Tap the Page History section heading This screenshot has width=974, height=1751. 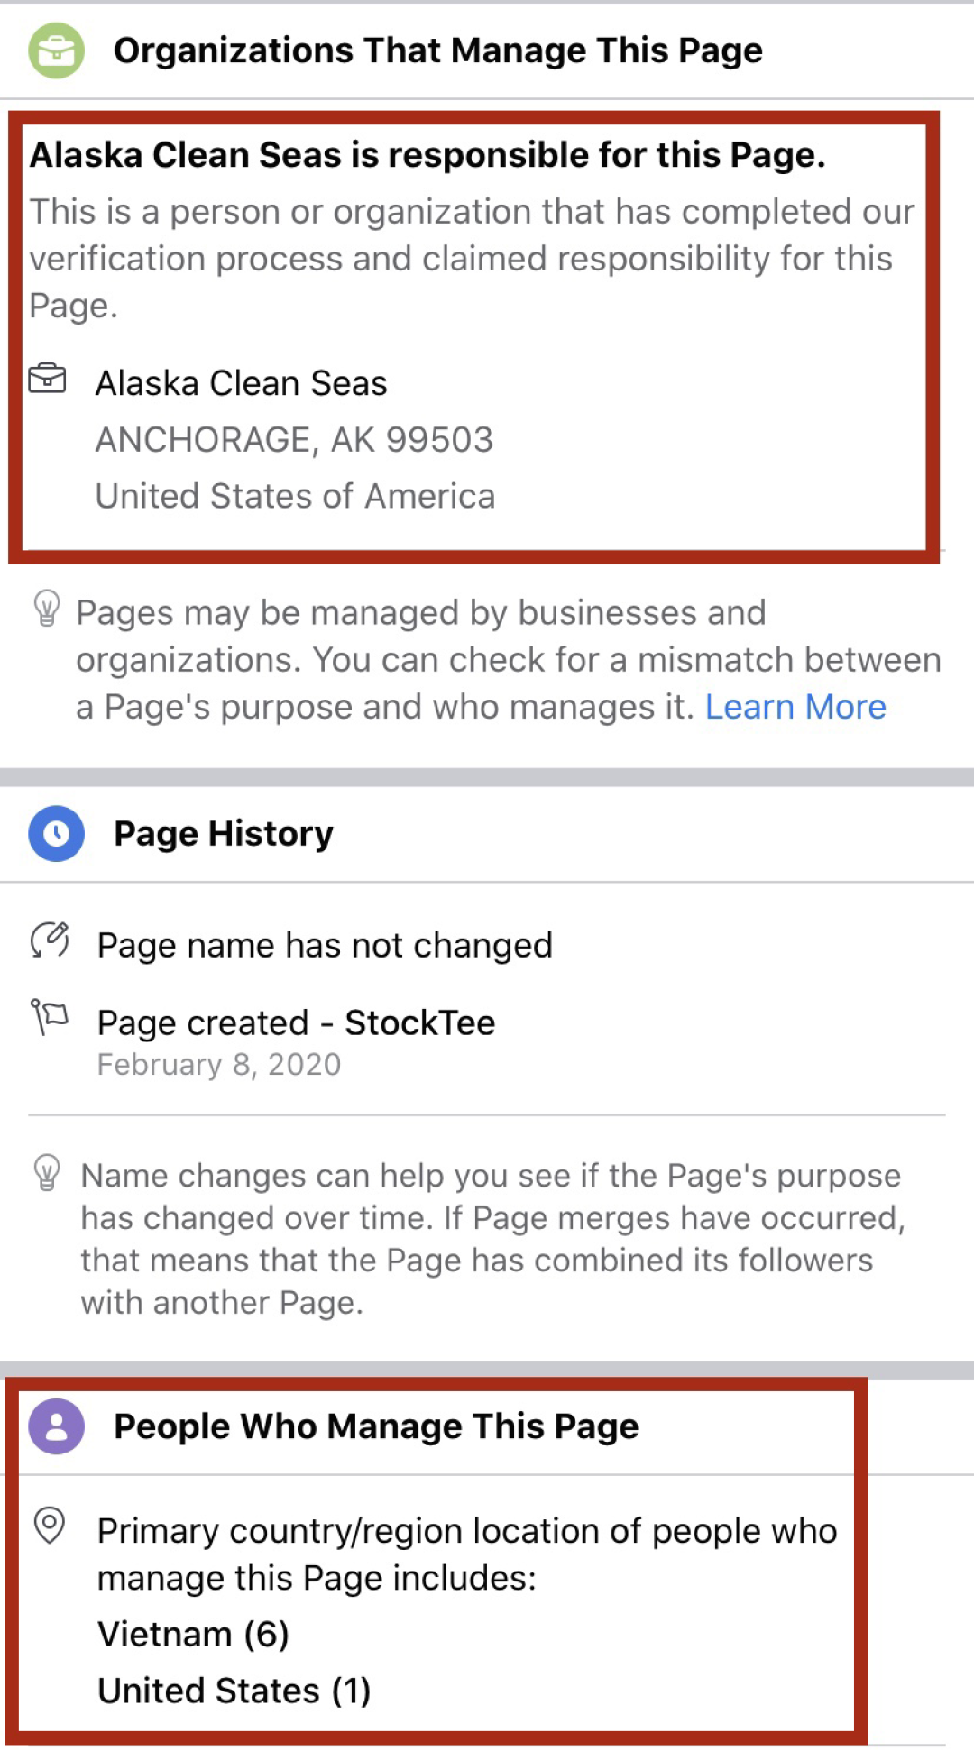click(x=224, y=834)
